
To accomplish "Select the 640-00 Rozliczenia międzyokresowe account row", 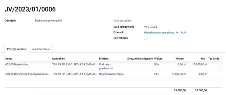I will [x=113, y=74].
